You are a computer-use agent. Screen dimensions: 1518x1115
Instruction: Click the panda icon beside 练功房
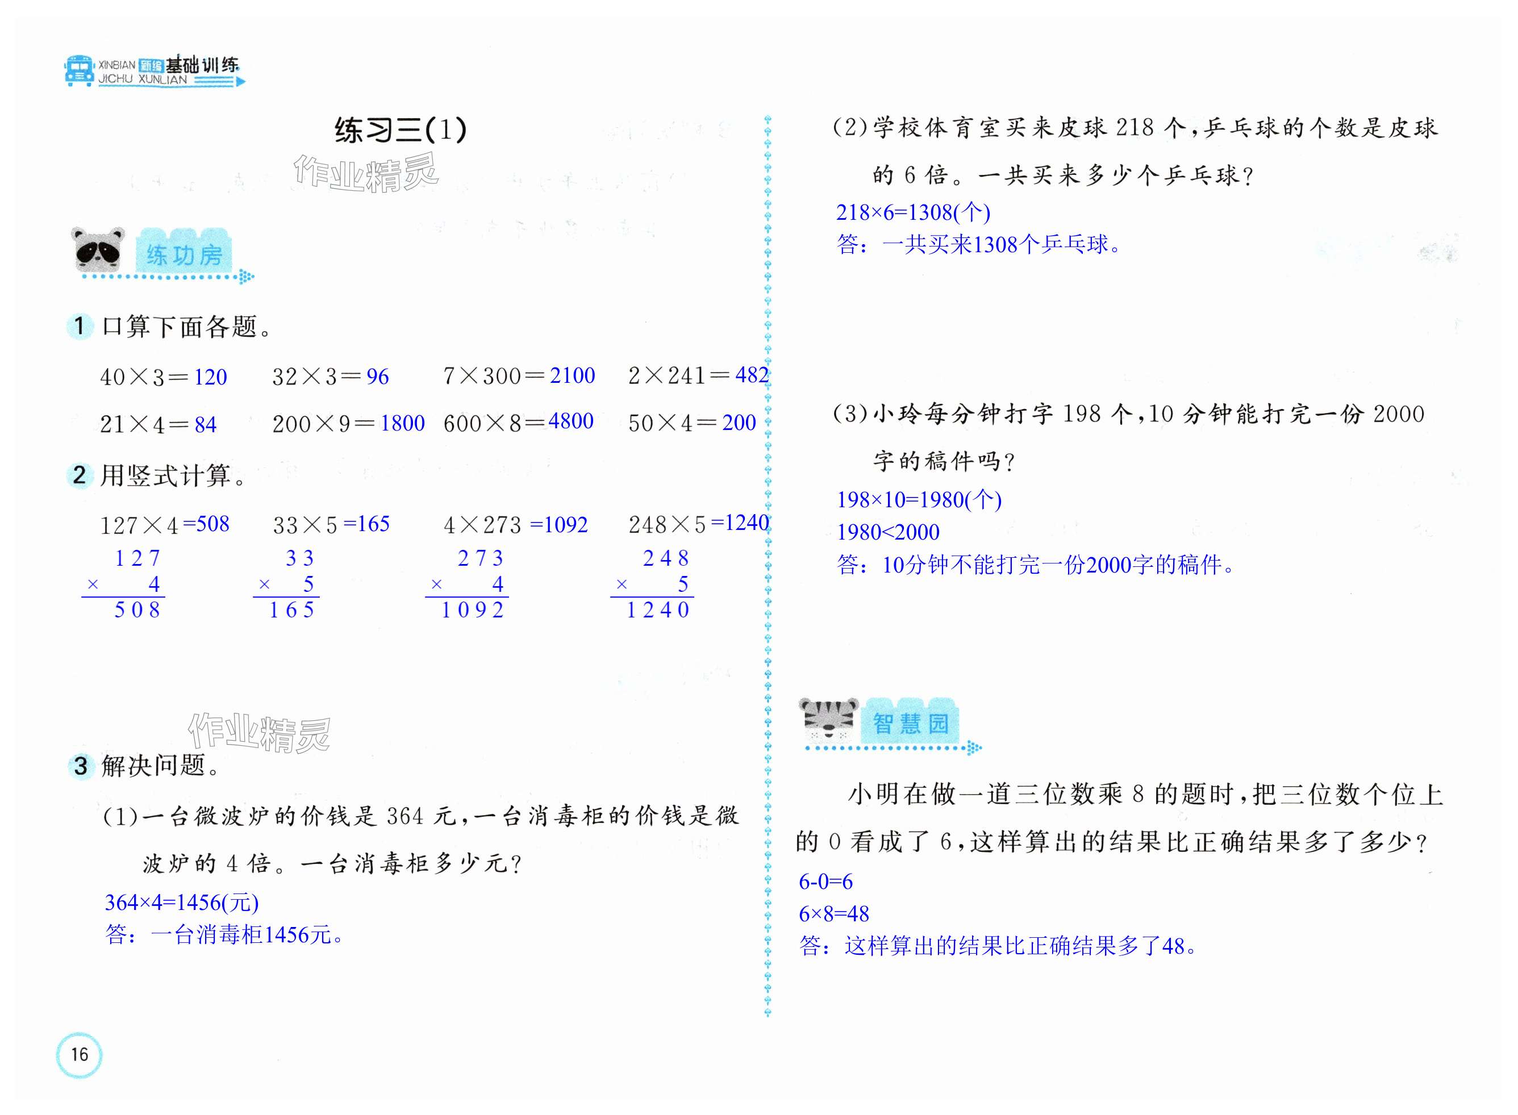coord(98,250)
